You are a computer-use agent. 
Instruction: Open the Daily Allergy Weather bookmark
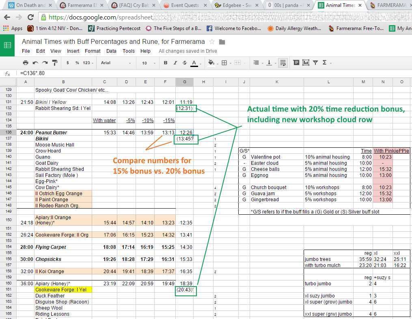pyautogui.click(x=294, y=28)
